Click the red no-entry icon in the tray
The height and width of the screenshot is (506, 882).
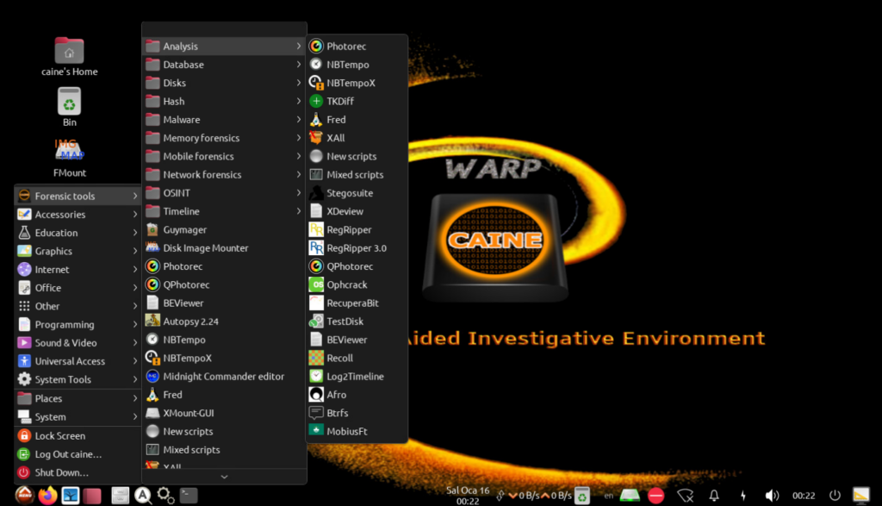point(655,496)
